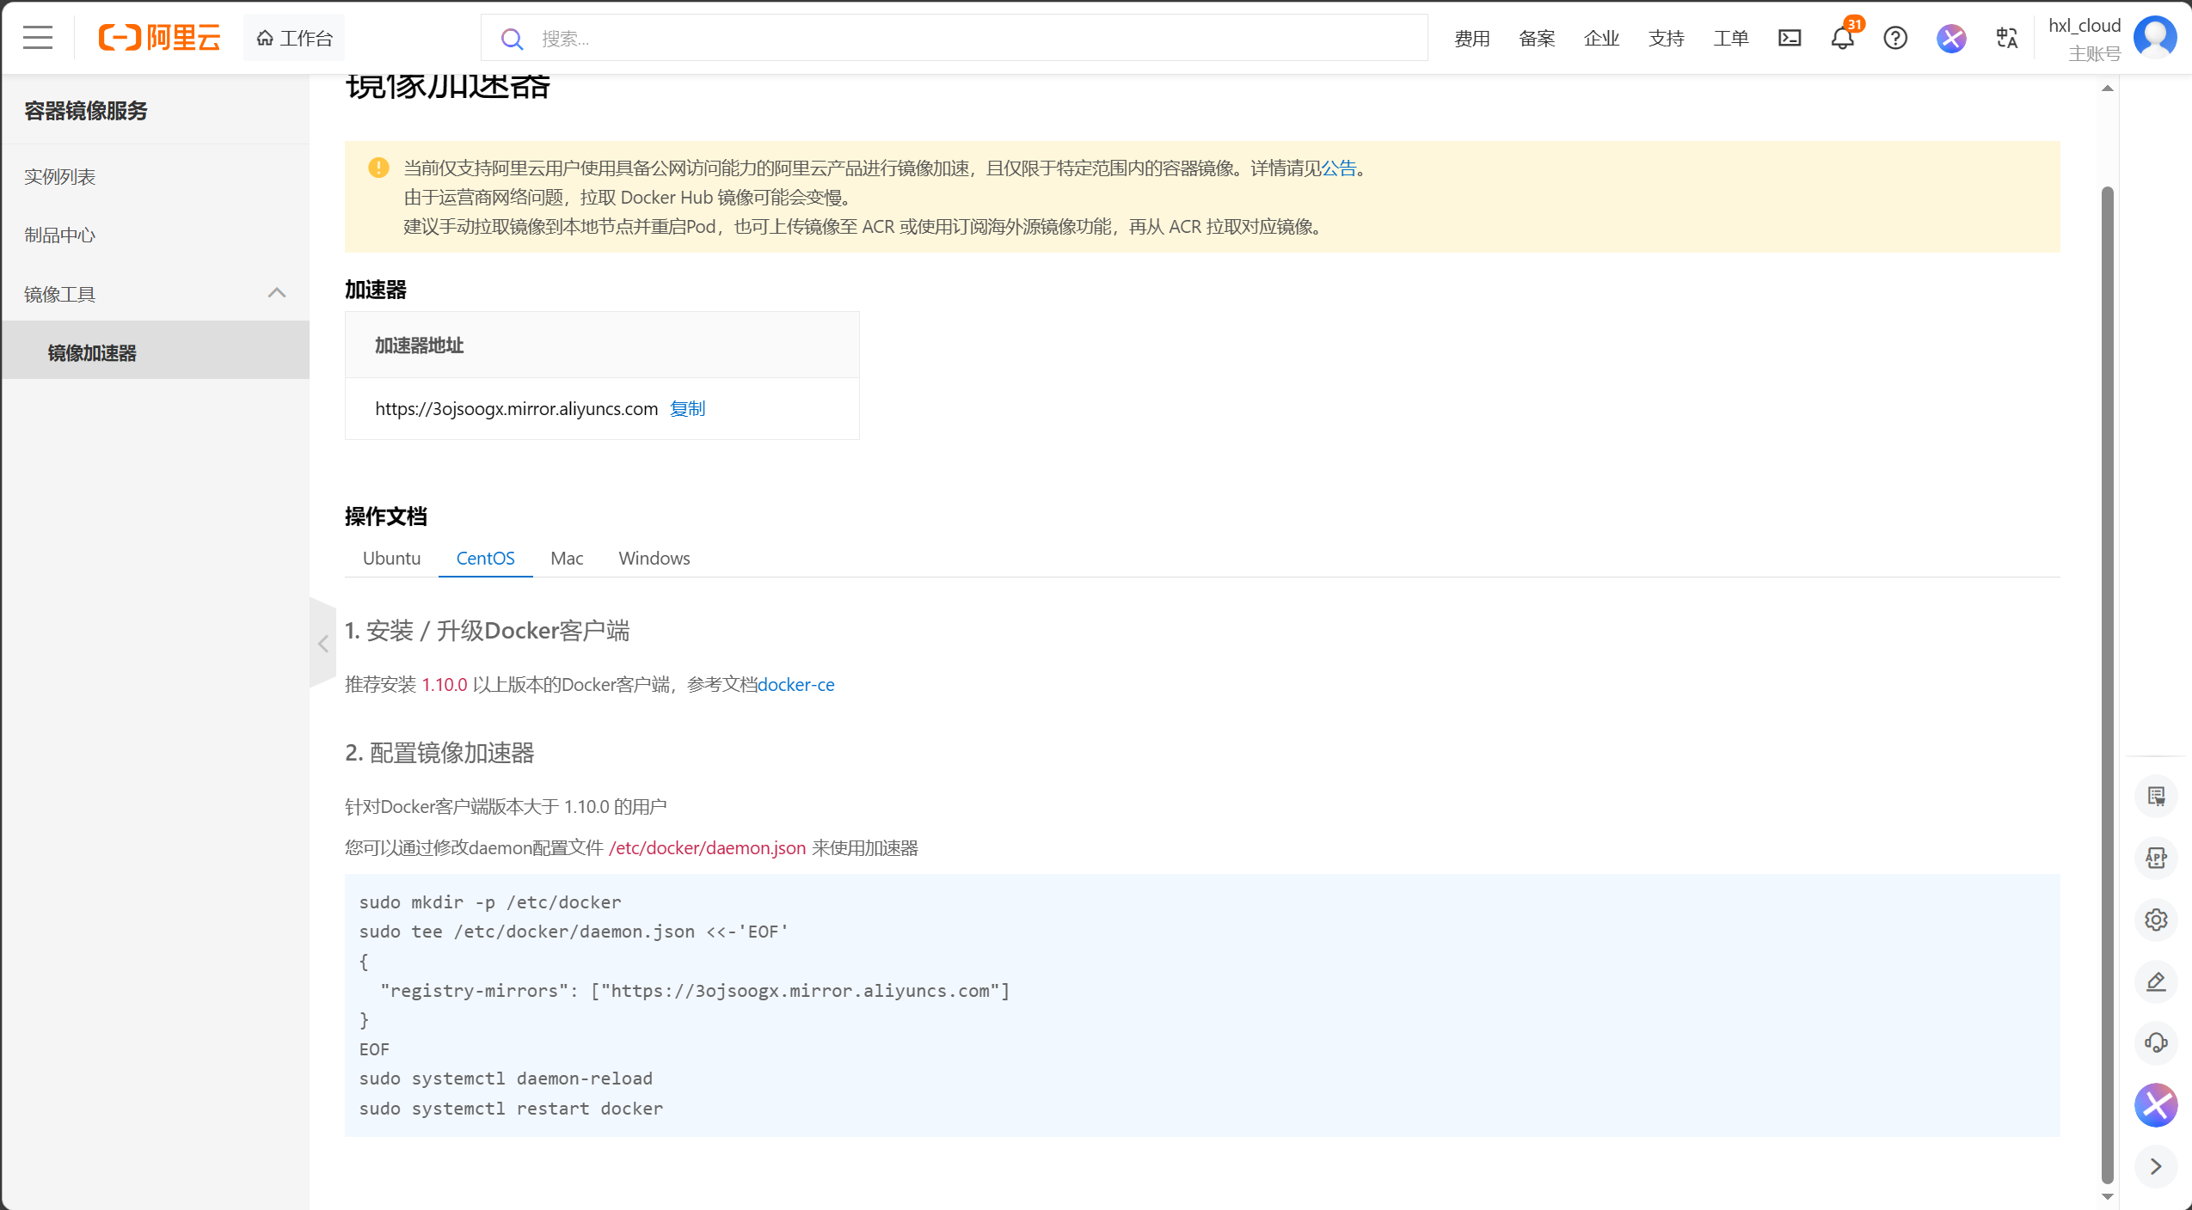Open the AI assistant in top bar
The image size is (2192, 1210).
point(1951,38)
